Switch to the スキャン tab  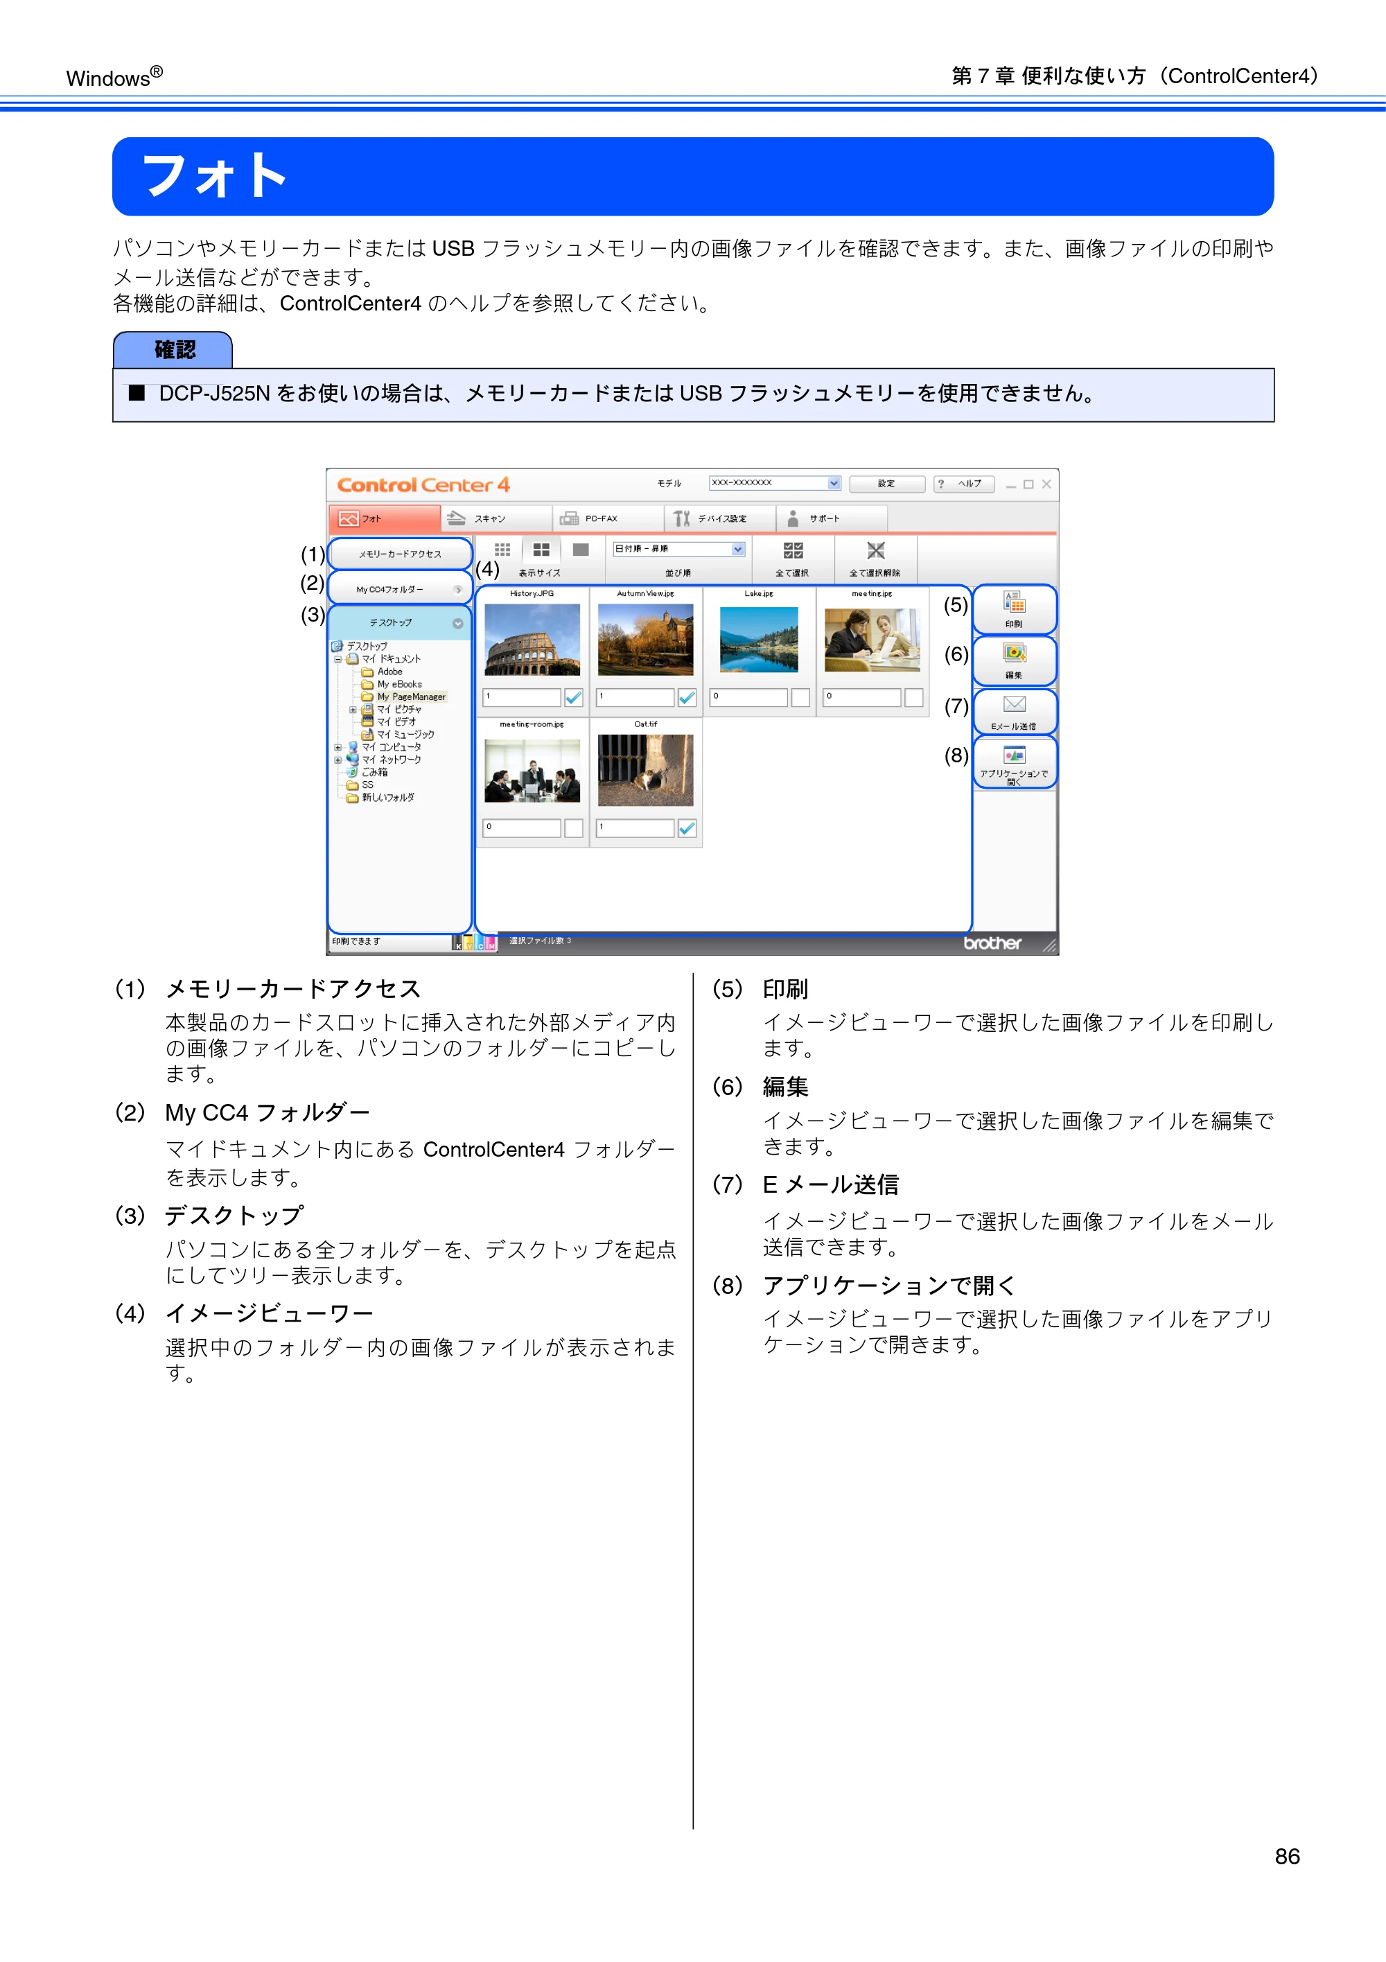[x=496, y=518]
